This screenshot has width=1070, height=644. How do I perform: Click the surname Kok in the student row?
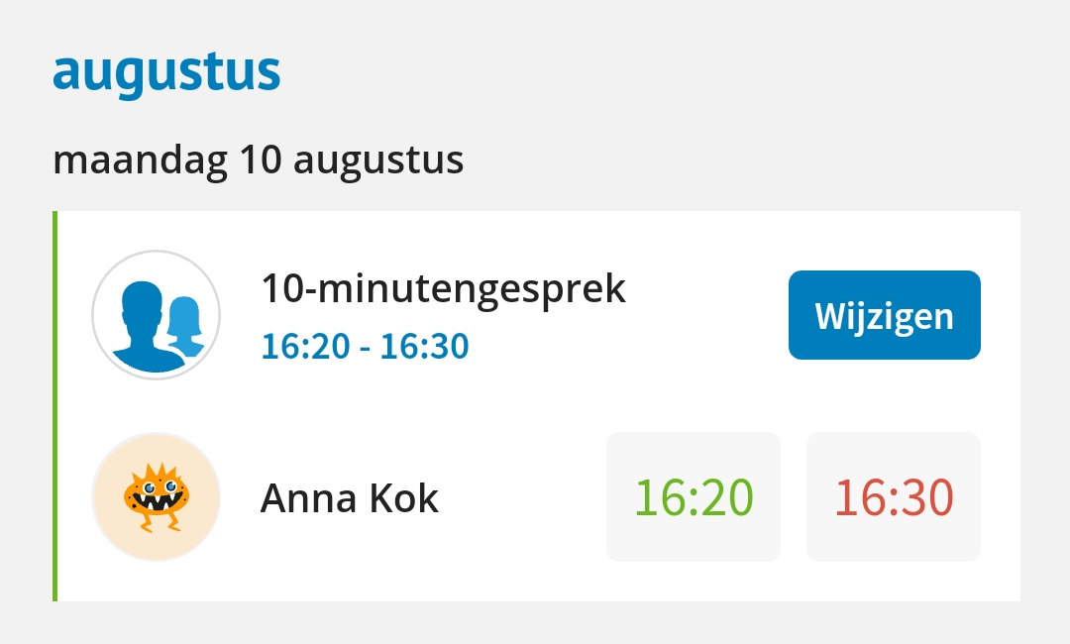point(403,498)
